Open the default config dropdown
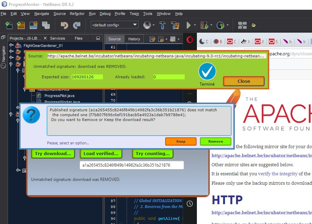This screenshot has width=312, height=224. click(x=114, y=25)
